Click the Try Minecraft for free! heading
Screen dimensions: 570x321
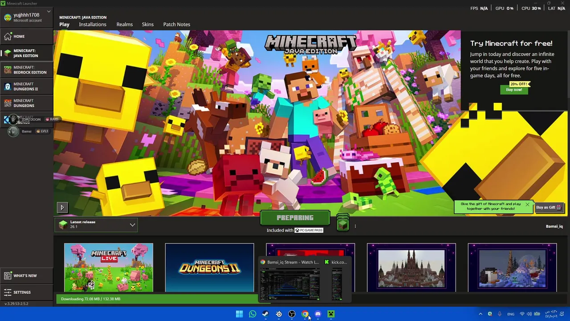511,43
